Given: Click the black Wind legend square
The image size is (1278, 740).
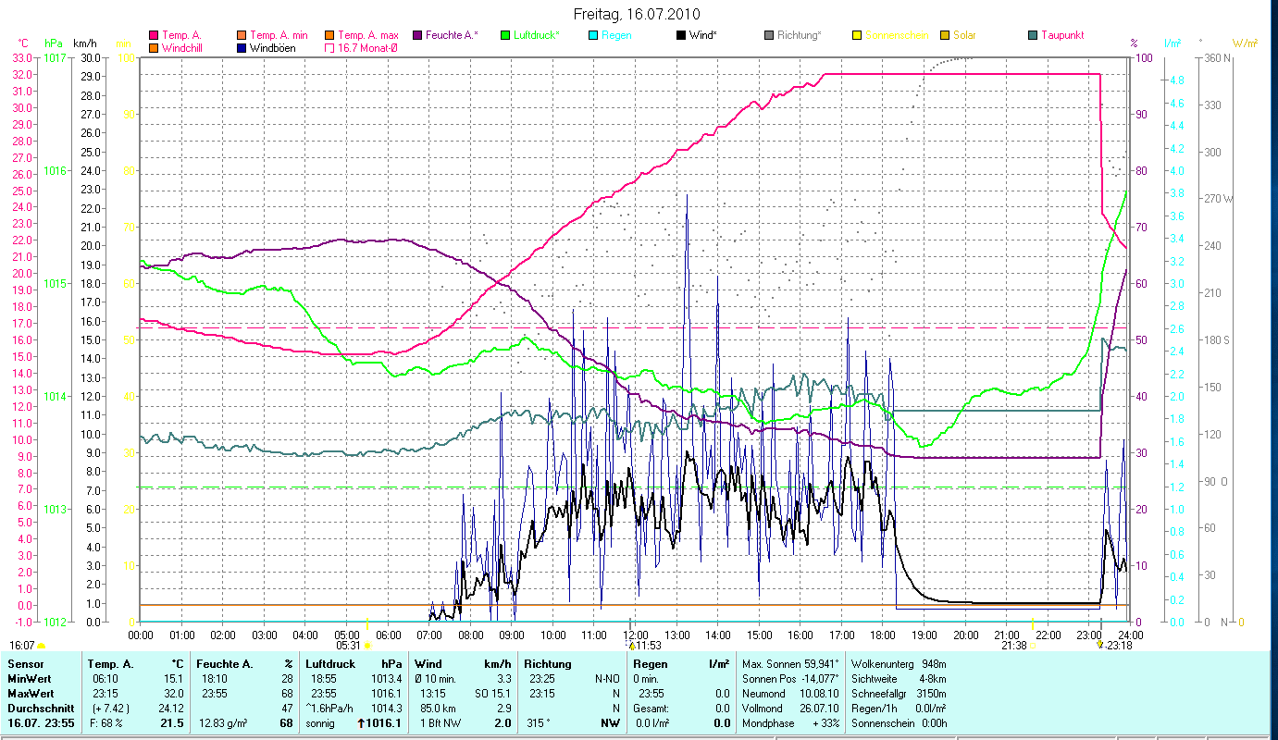Looking at the screenshot, I should (x=681, y=35).
